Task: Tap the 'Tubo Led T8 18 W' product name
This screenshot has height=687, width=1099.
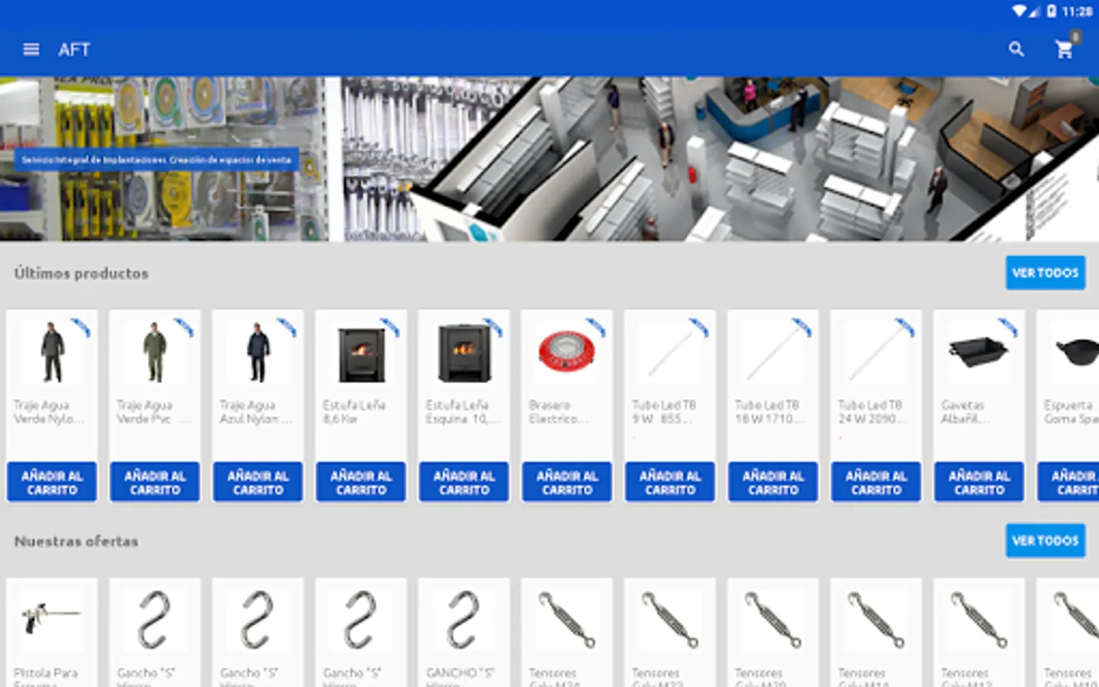Action: (769, 412)
